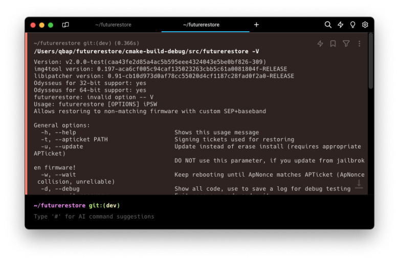
Task: Switch to the first ~/futurerestore tab
Action: 113,25
